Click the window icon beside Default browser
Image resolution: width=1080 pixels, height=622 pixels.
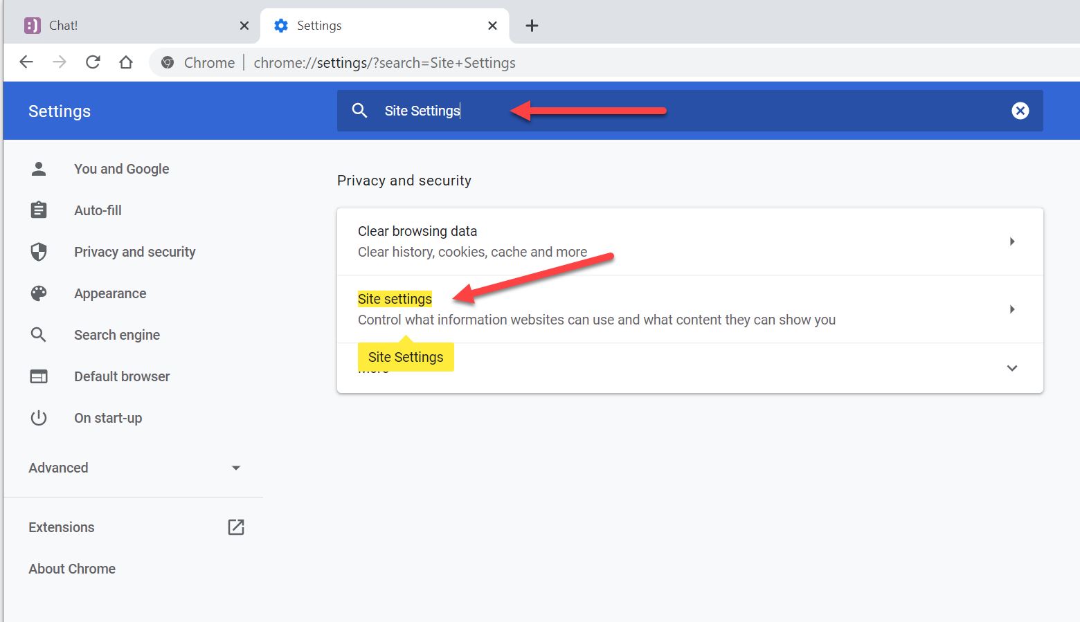click(x=39, y=376)
